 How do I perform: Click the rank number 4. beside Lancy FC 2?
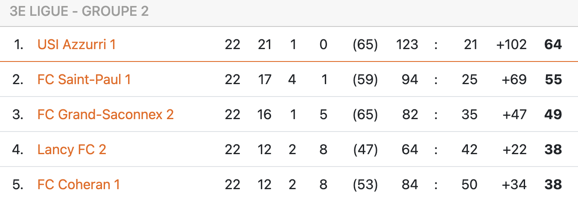point(18,149)
